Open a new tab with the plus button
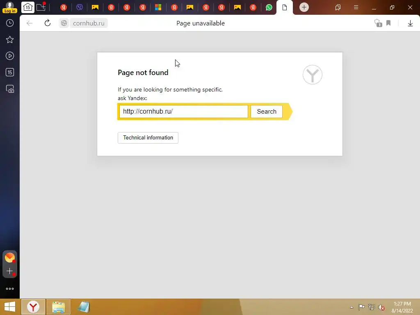Image resolution: width=420 pixels, height=315 pixels. pos(304,7)
